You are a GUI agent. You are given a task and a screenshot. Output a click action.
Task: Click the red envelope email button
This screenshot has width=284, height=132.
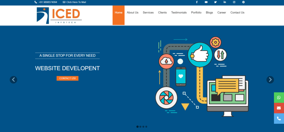(x=279, y=108)
